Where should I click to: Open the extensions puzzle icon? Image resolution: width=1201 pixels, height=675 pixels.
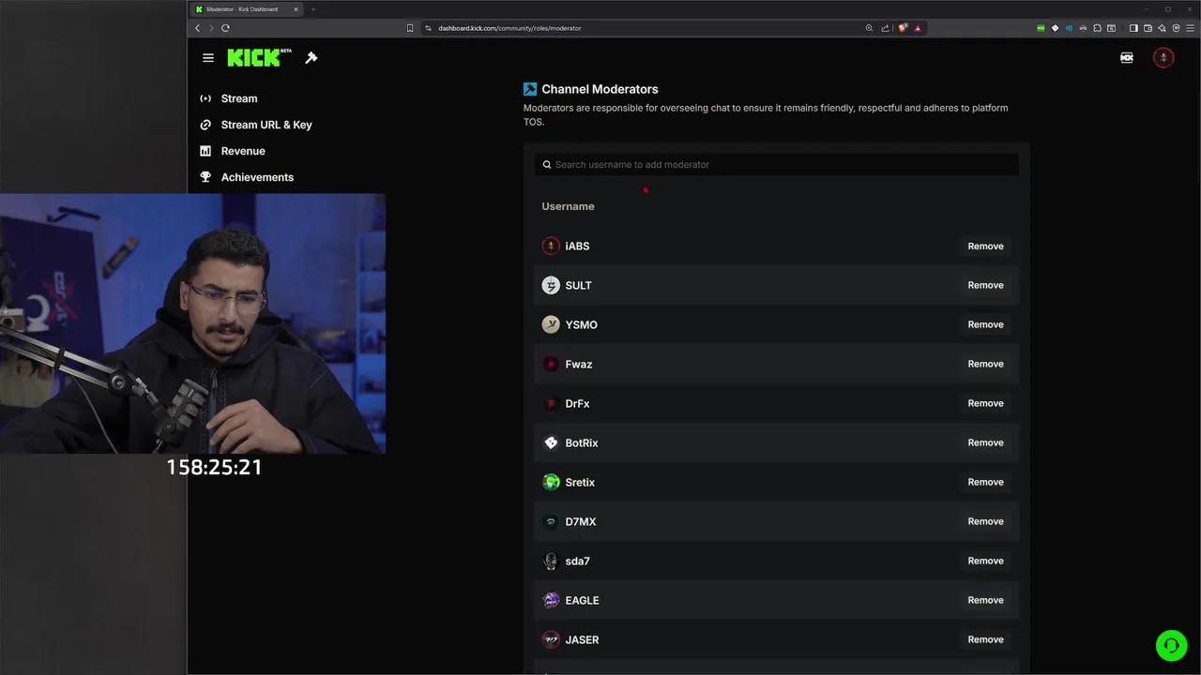[1097, 28]
